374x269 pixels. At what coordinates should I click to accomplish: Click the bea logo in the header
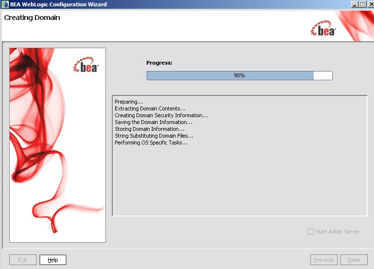[x=323, y=28]
